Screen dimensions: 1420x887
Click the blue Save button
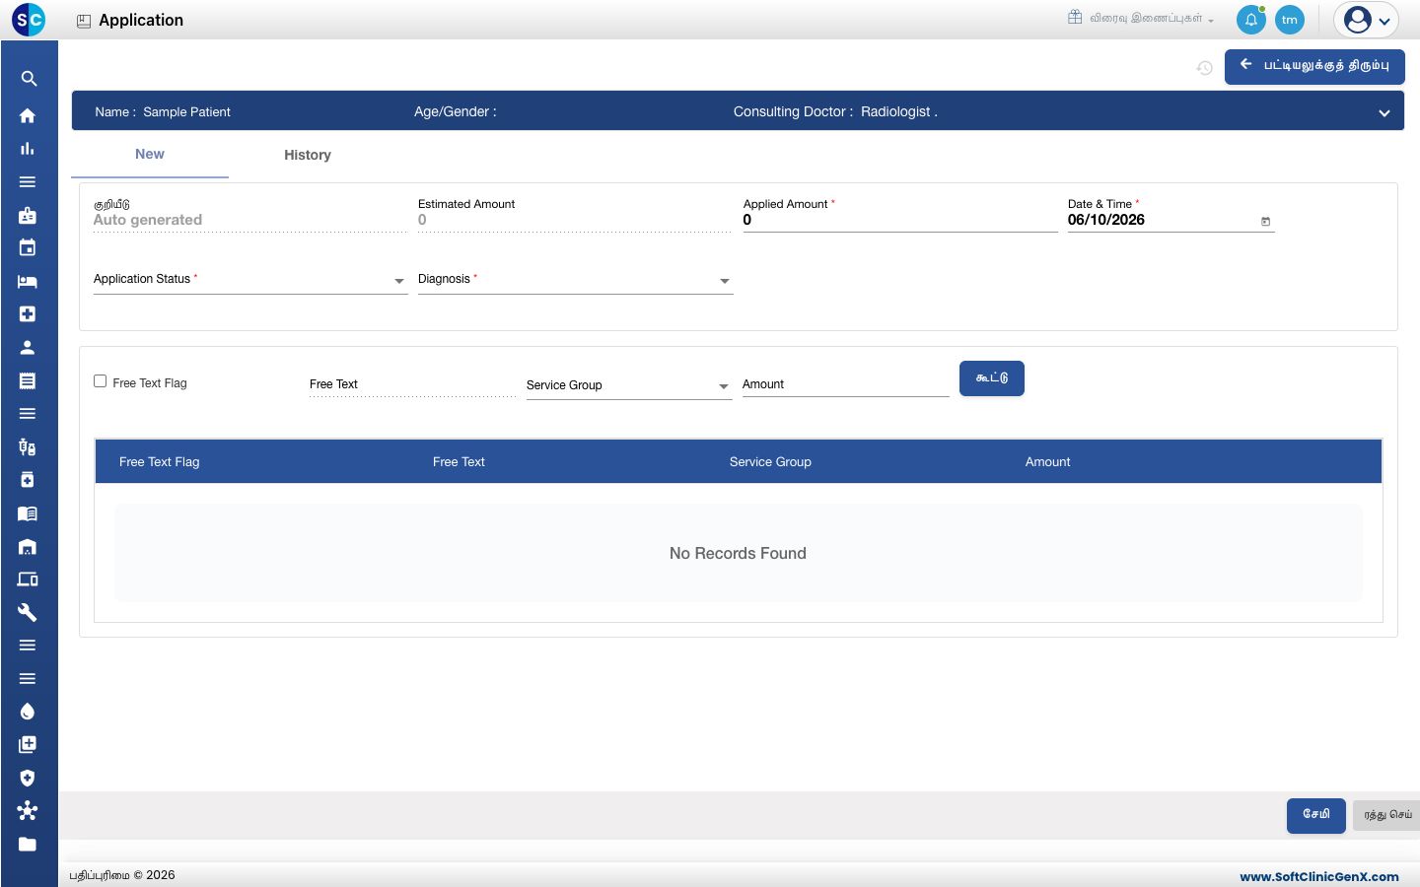coord(1315,815)
